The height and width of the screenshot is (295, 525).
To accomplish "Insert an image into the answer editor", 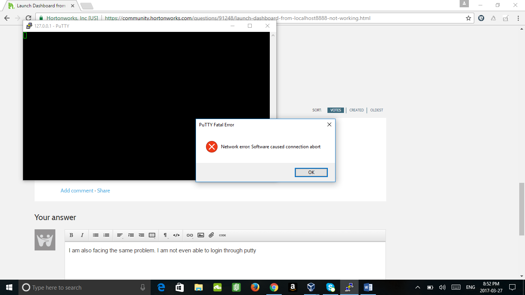I will coord(200,235).
